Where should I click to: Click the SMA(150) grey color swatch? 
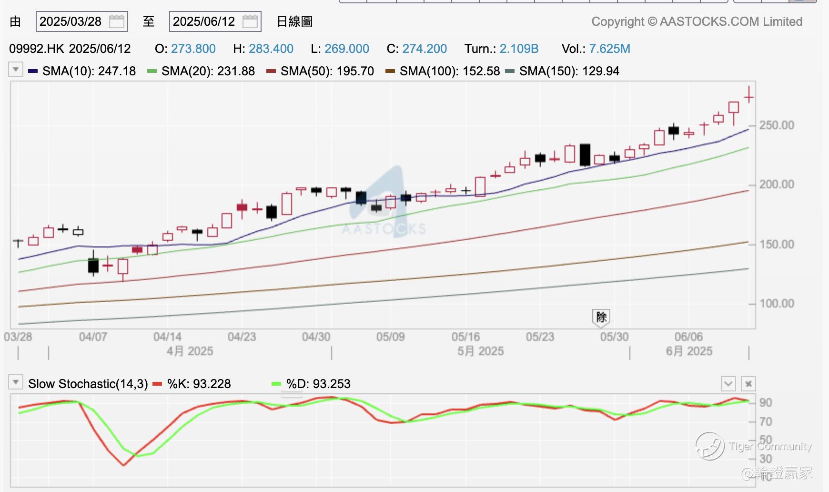(510, 71)
